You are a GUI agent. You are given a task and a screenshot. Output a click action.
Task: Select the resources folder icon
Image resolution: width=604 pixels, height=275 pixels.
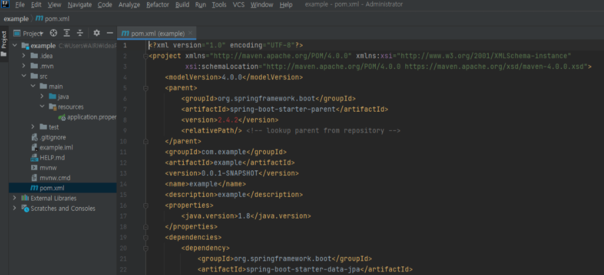pyautogui.click(x=52, y=107)
